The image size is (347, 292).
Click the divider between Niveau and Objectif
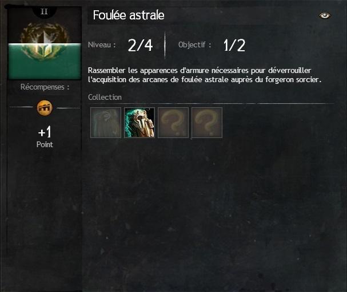165,45
